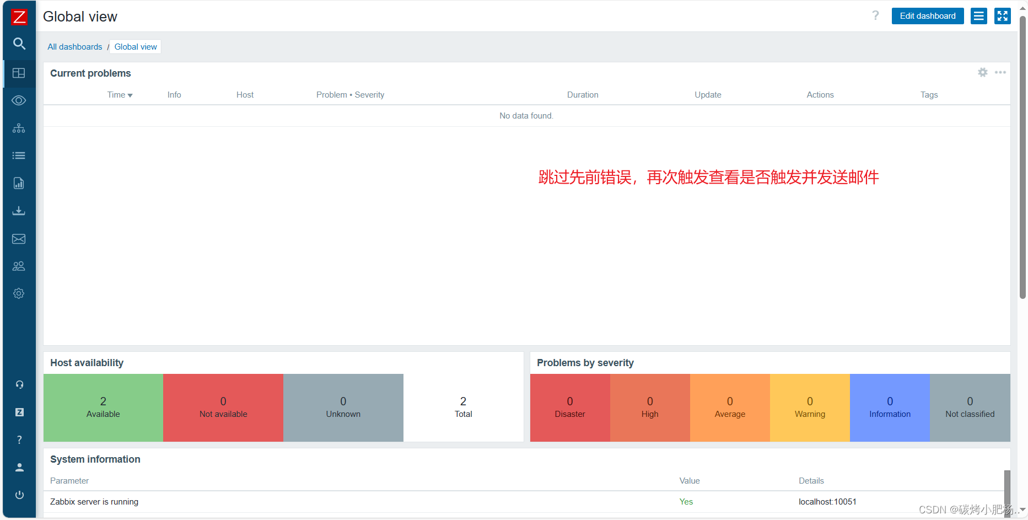
Task: Open the Dashboards sidebar icon
Action: [19, 73]
